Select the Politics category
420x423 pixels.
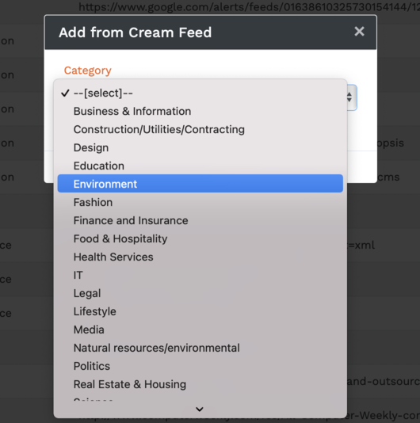click(200, 366)
